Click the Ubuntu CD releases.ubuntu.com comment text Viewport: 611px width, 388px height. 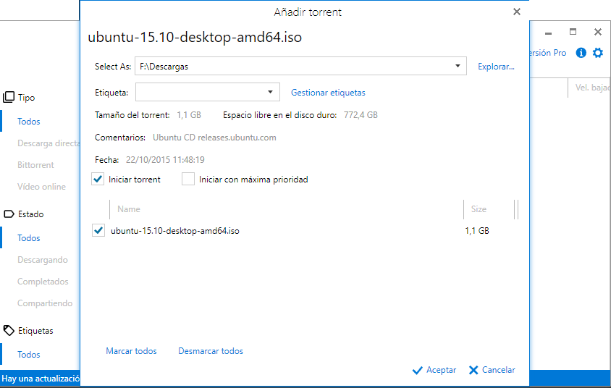214,138
